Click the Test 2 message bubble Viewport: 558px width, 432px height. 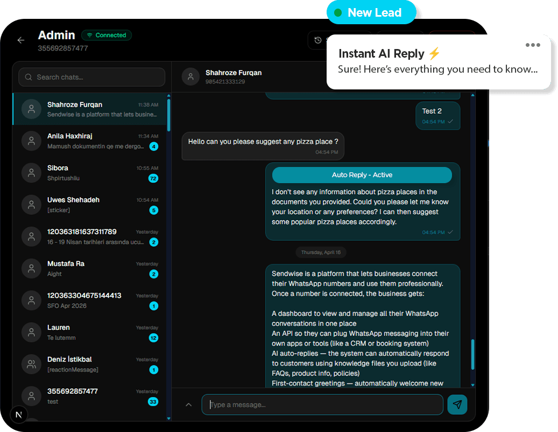pyautogui.click(x=437, y=116)
